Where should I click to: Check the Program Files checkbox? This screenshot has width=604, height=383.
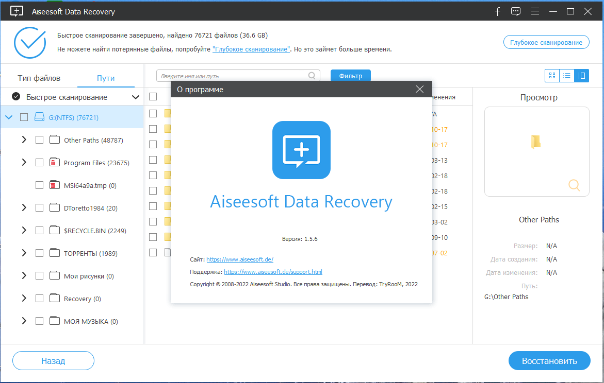point(39,162)
